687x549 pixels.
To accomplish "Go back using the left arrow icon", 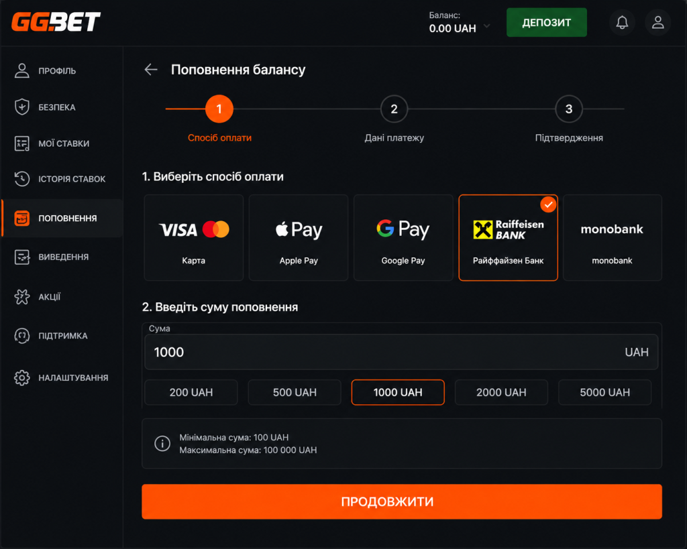I will pos(151,69).
